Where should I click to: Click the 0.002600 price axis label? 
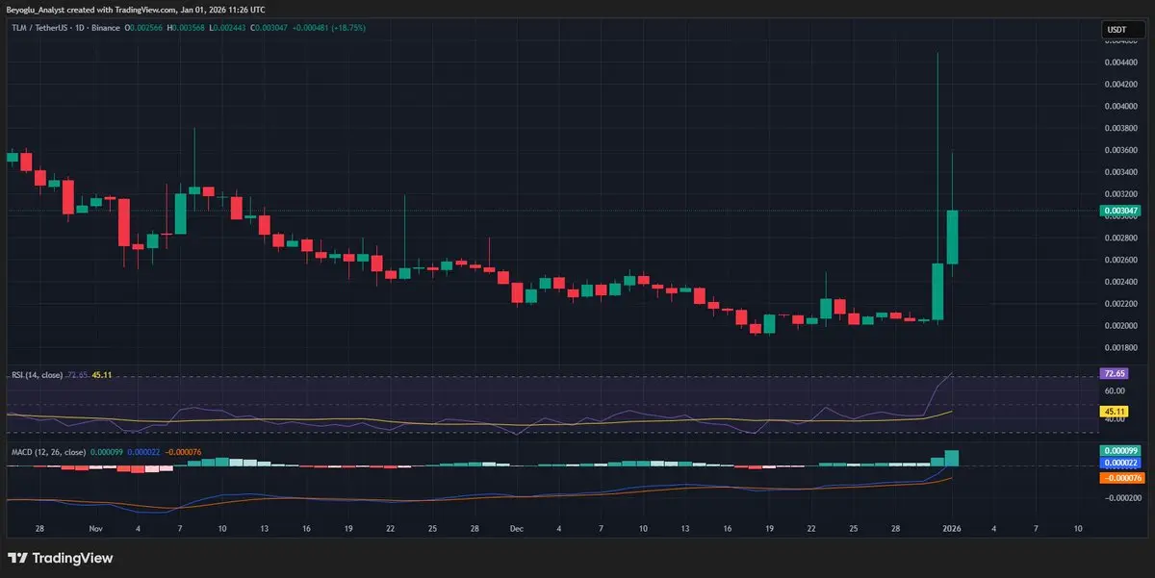1119,260
